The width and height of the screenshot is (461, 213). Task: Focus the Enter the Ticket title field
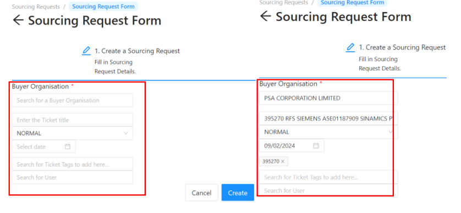[72, 120]
